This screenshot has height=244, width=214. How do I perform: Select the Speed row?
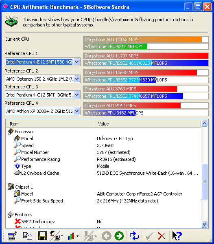click(103, 145)
